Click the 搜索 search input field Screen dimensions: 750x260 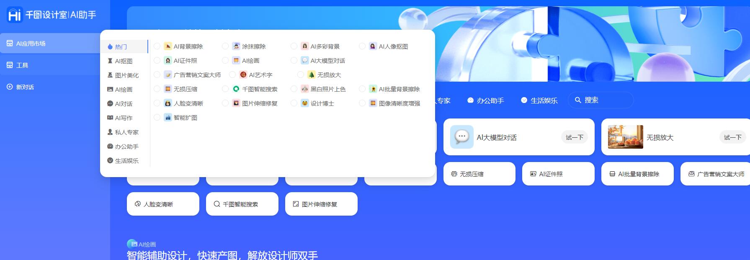tap(605, 100)
